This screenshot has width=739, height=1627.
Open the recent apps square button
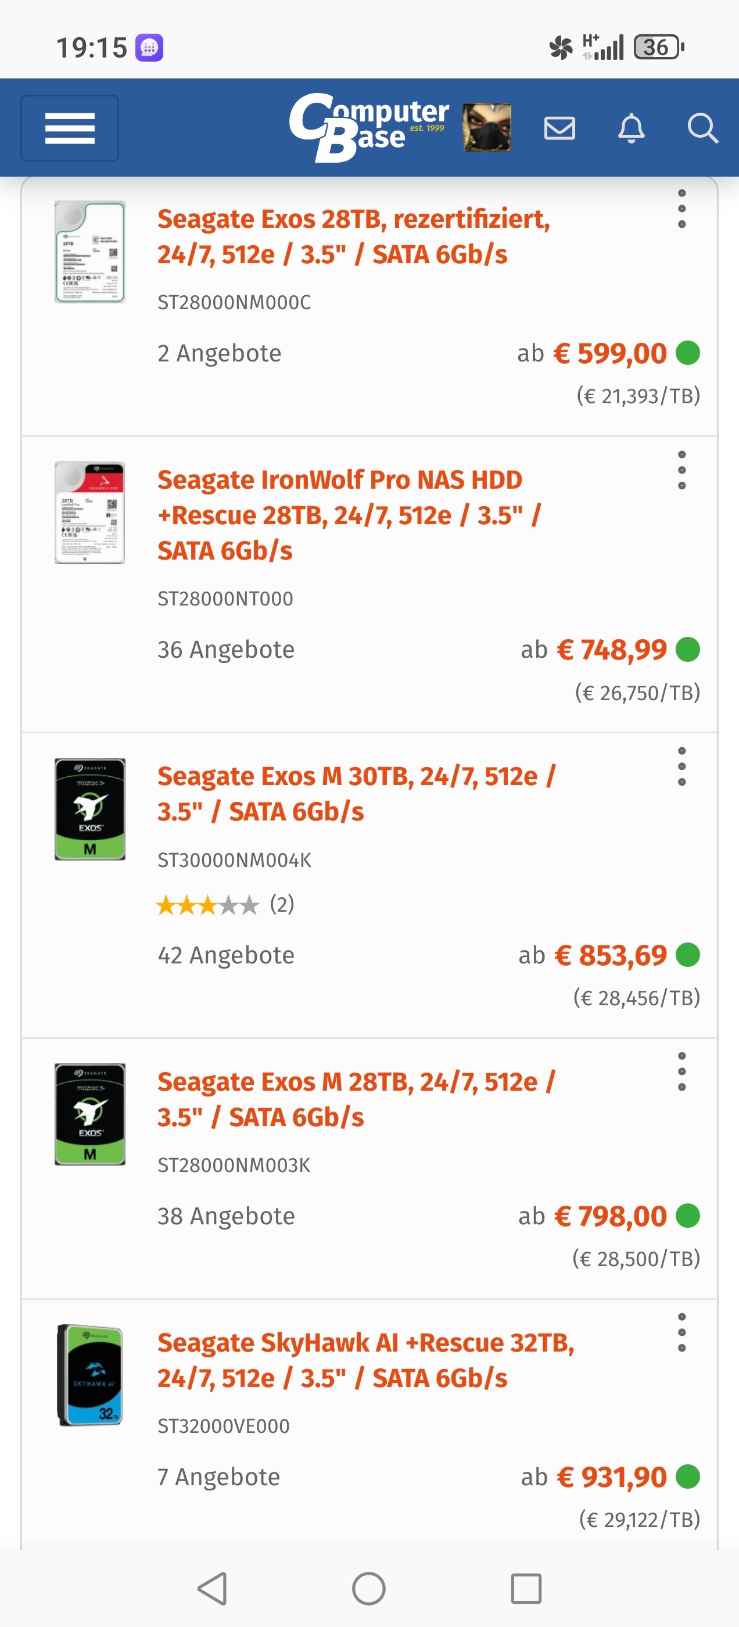[526, 1588]
